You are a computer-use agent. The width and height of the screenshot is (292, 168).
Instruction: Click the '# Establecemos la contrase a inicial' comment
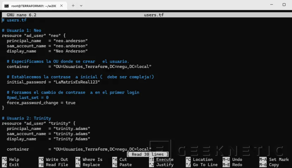point(80,77)
